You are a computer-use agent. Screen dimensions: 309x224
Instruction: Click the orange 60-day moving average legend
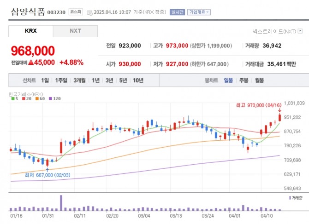click(x=40, y=98)
